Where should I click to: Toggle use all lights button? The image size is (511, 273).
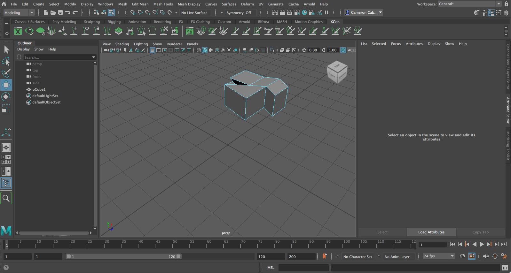(x=229, y=50)
